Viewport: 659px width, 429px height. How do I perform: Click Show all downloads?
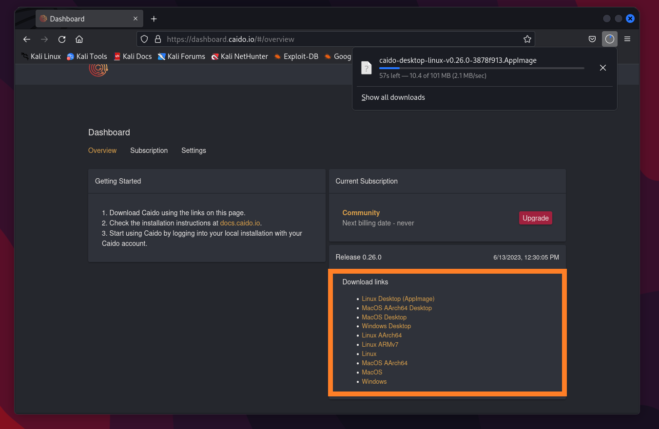(393, 97)
